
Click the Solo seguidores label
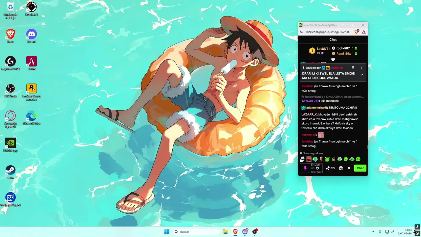[313, 153]
